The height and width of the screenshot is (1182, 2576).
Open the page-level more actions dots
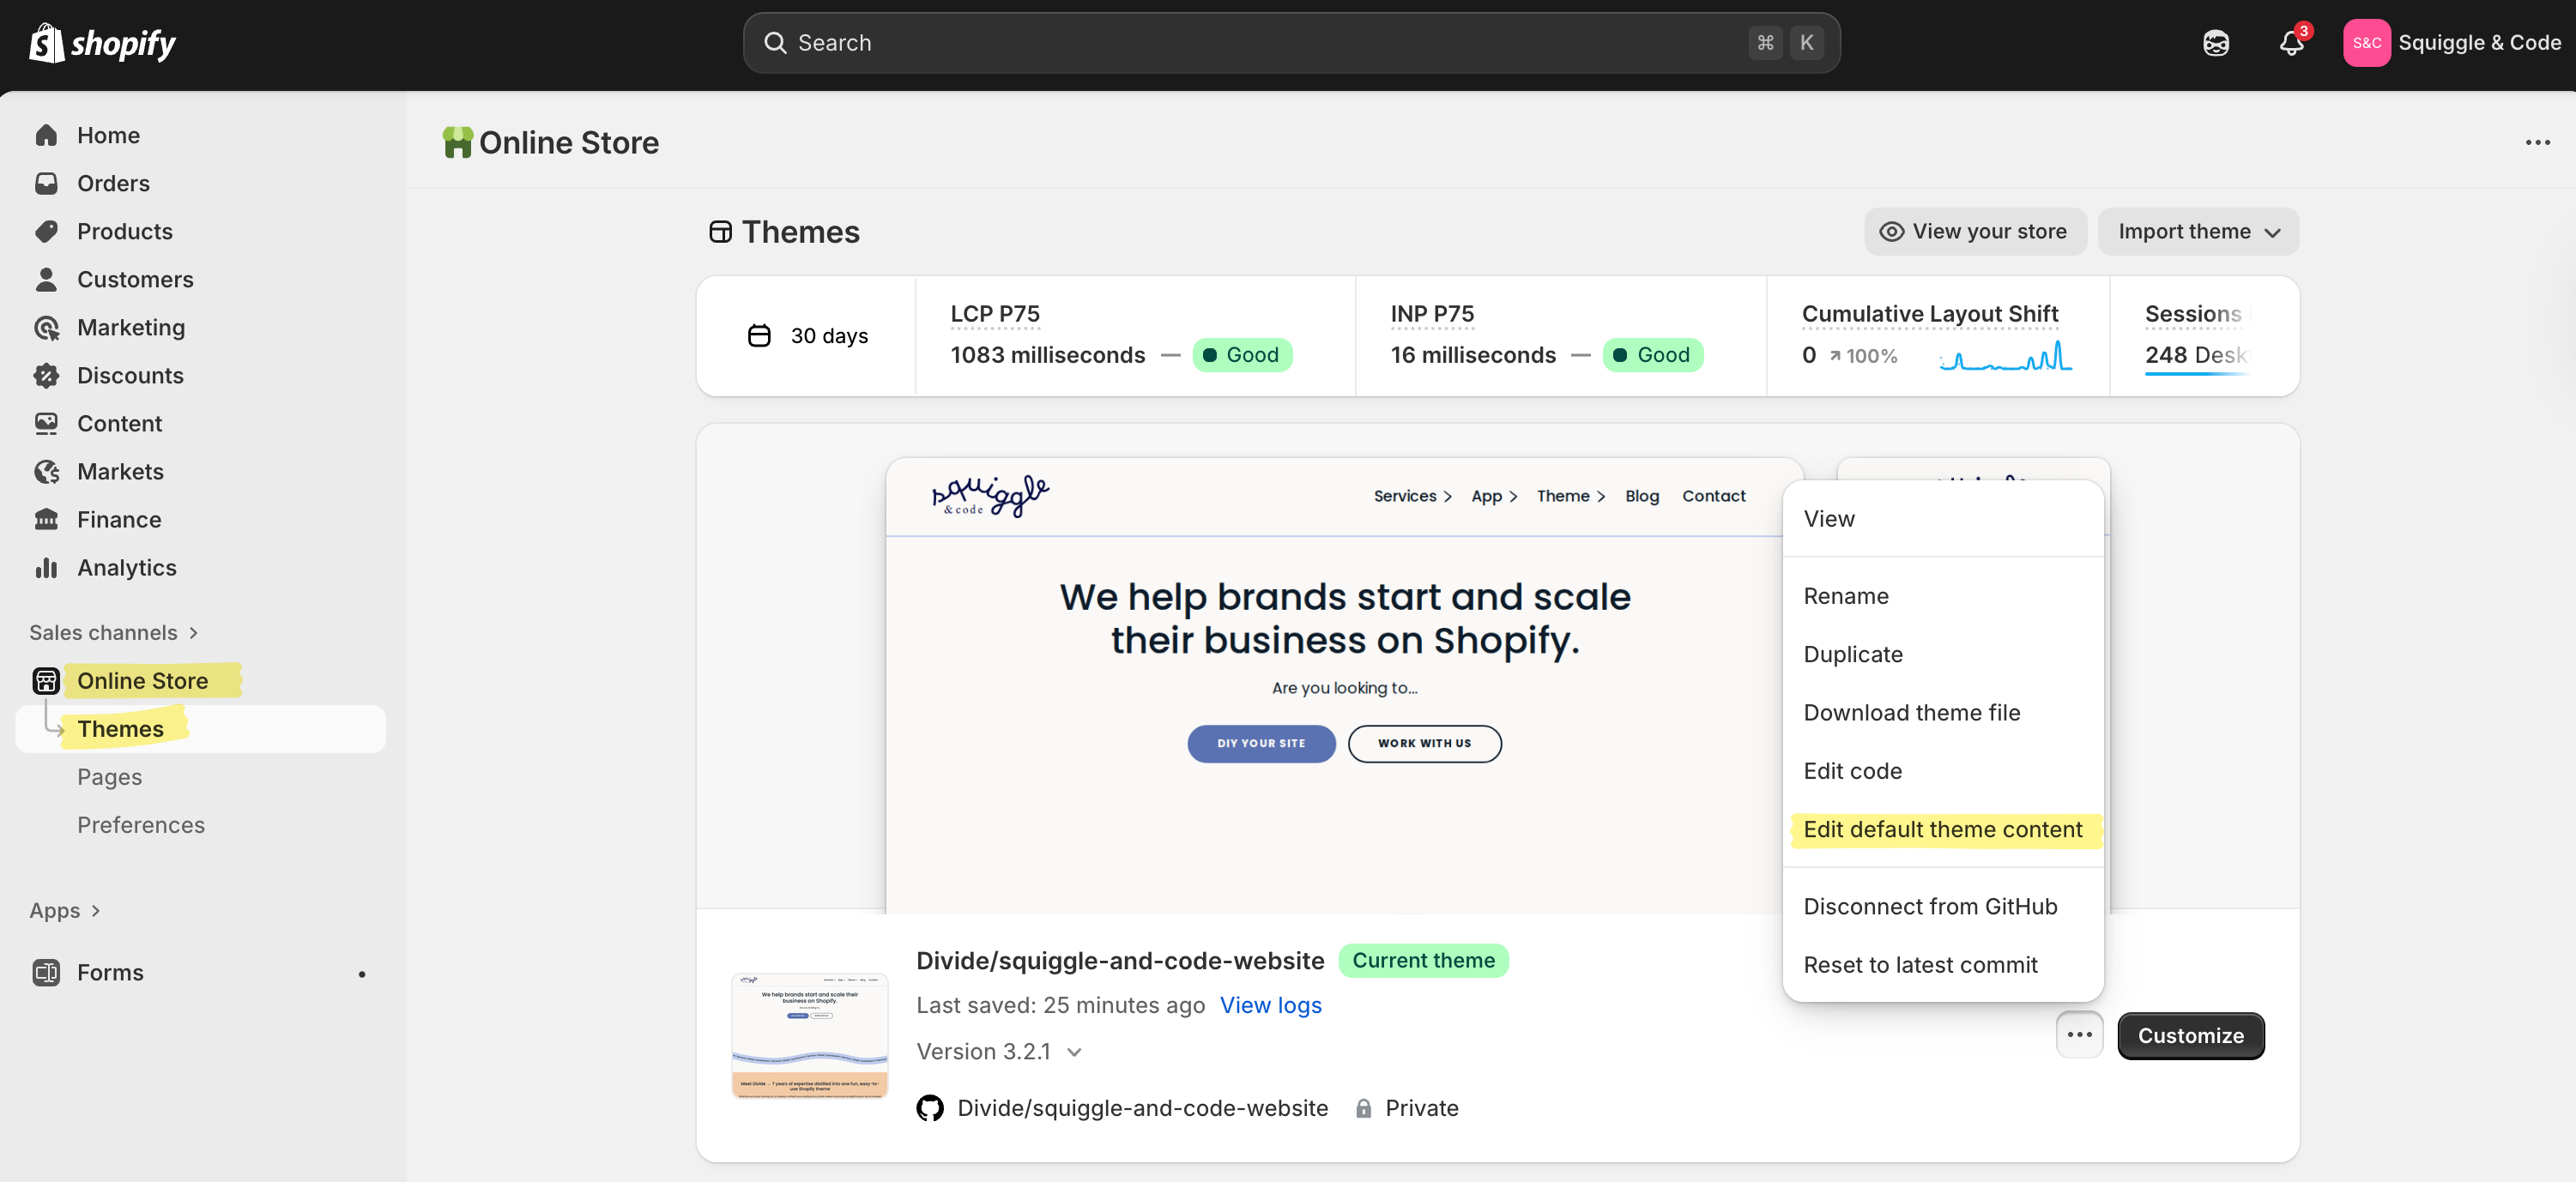[2538, 142]
